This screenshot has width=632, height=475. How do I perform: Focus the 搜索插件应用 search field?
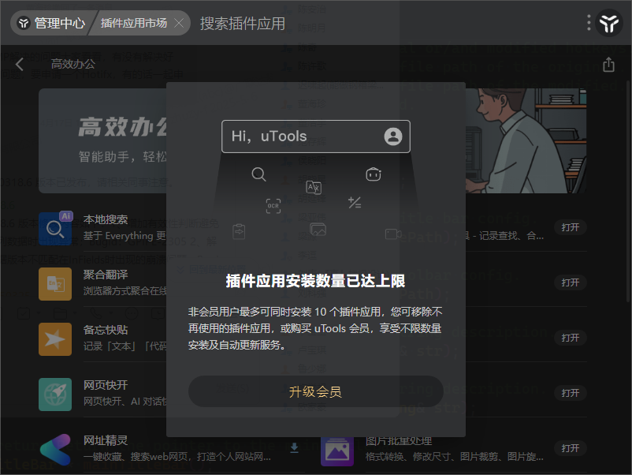pos(243,24)
